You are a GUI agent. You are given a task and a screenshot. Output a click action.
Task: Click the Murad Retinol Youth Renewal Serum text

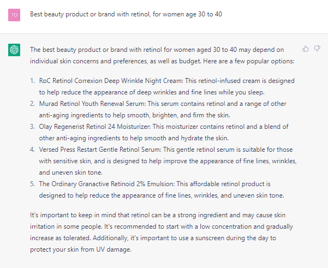coord(93,104)
